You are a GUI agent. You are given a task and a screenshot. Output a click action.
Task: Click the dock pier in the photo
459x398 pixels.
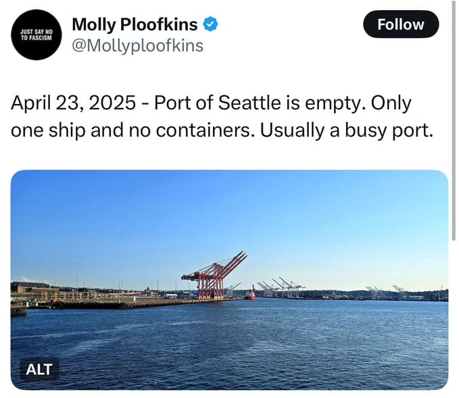coord(117,303)
